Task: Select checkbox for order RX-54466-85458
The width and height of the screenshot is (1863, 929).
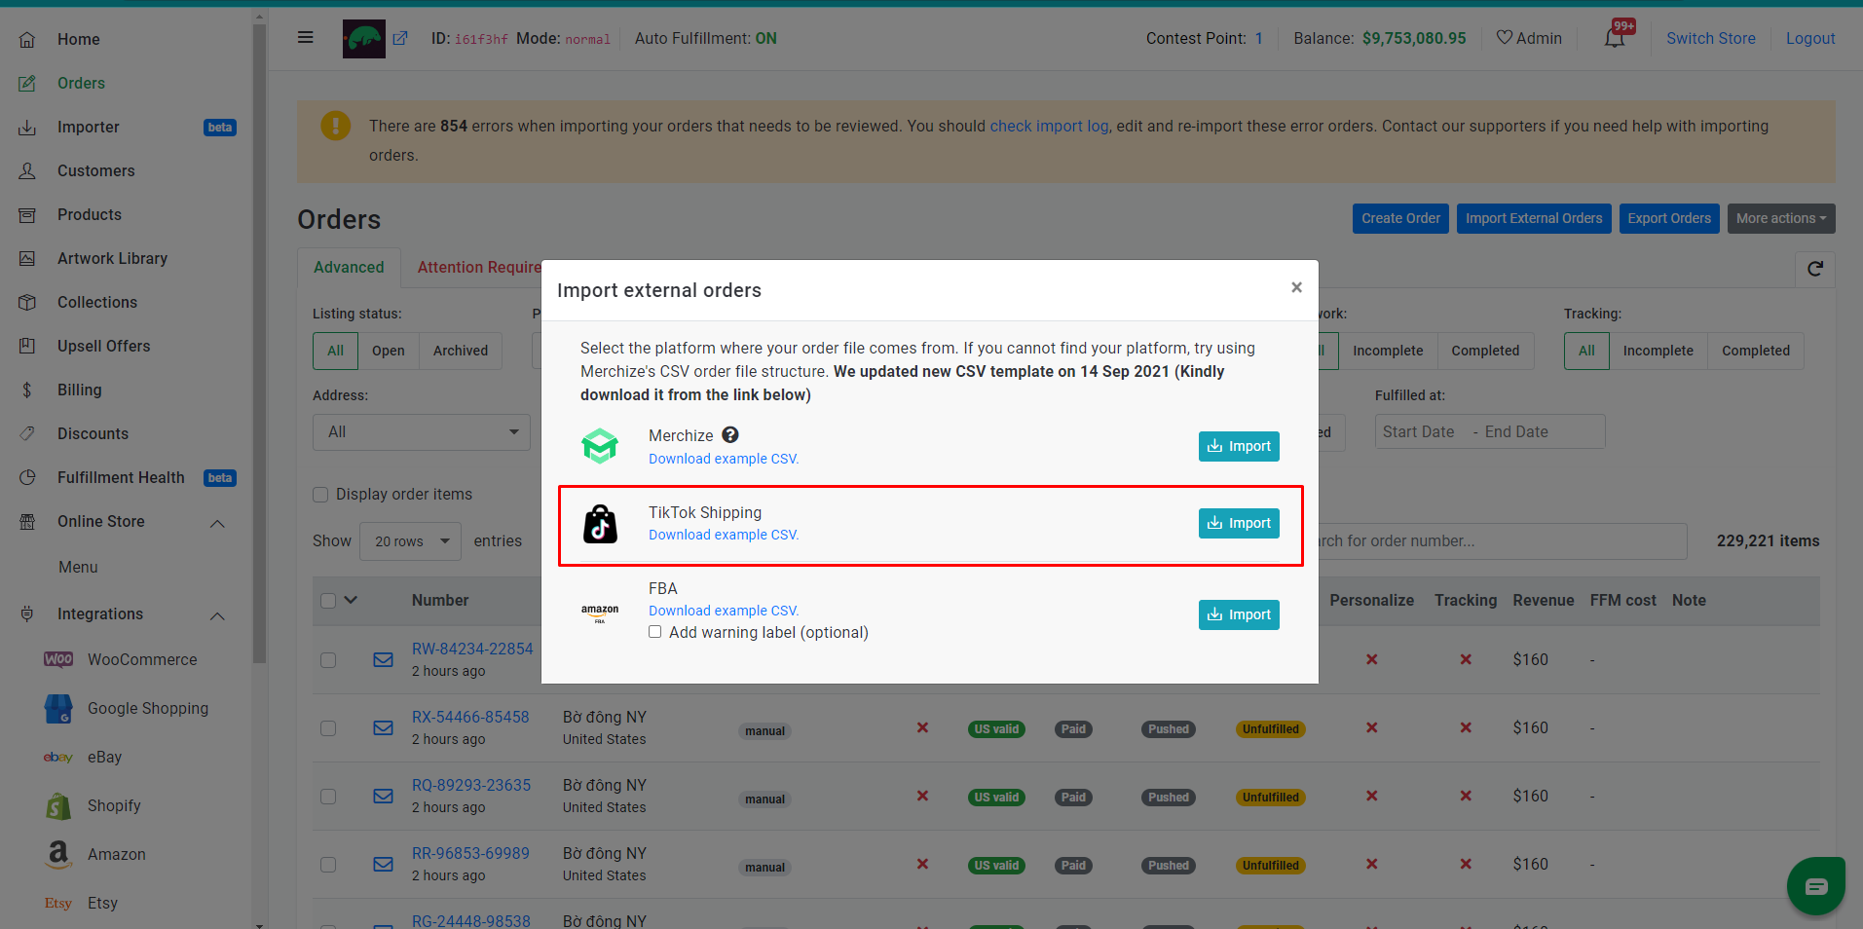Action: pyautogui.click(x=328, y=728)
